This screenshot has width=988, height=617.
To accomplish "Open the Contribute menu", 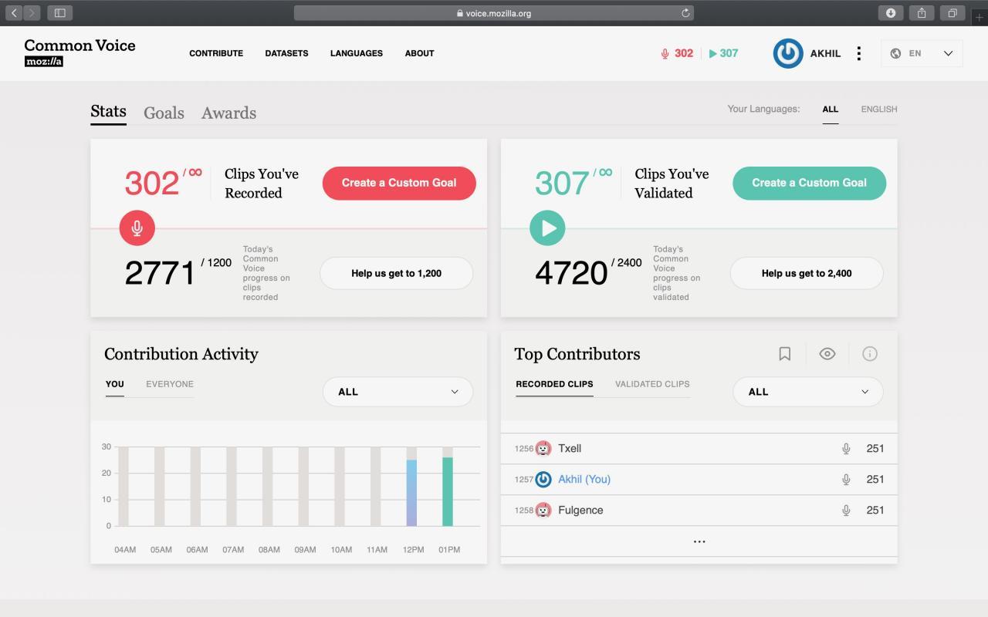I will 216,53.
